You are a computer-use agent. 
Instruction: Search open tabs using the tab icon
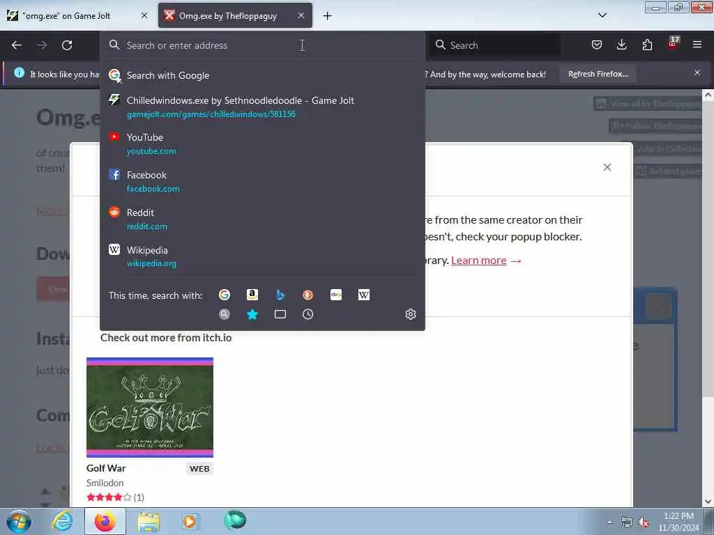pos(280,314)
